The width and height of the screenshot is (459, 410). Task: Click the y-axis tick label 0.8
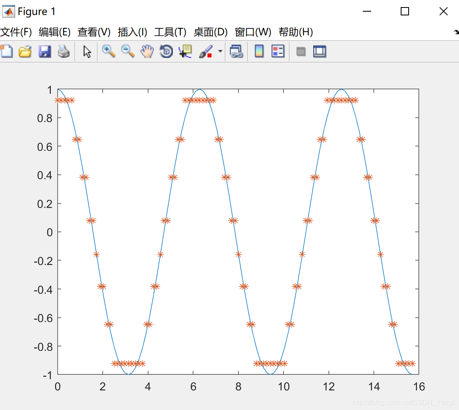pyautogui.click(x=45, y=118)
